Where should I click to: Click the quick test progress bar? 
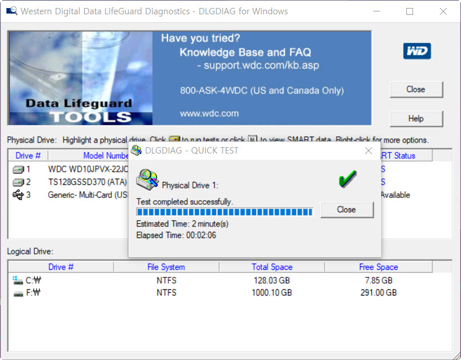click(x=225, y=212)
